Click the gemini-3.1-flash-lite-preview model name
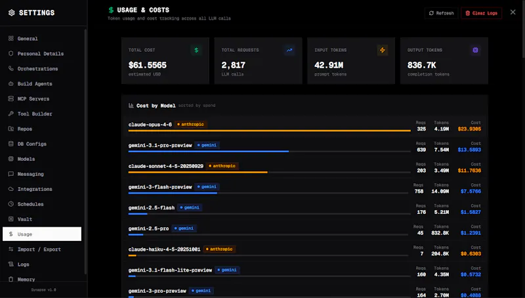 tap(170, 270)
